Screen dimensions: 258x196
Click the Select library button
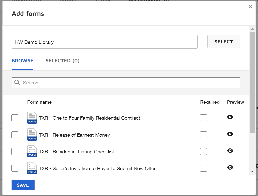224,41
